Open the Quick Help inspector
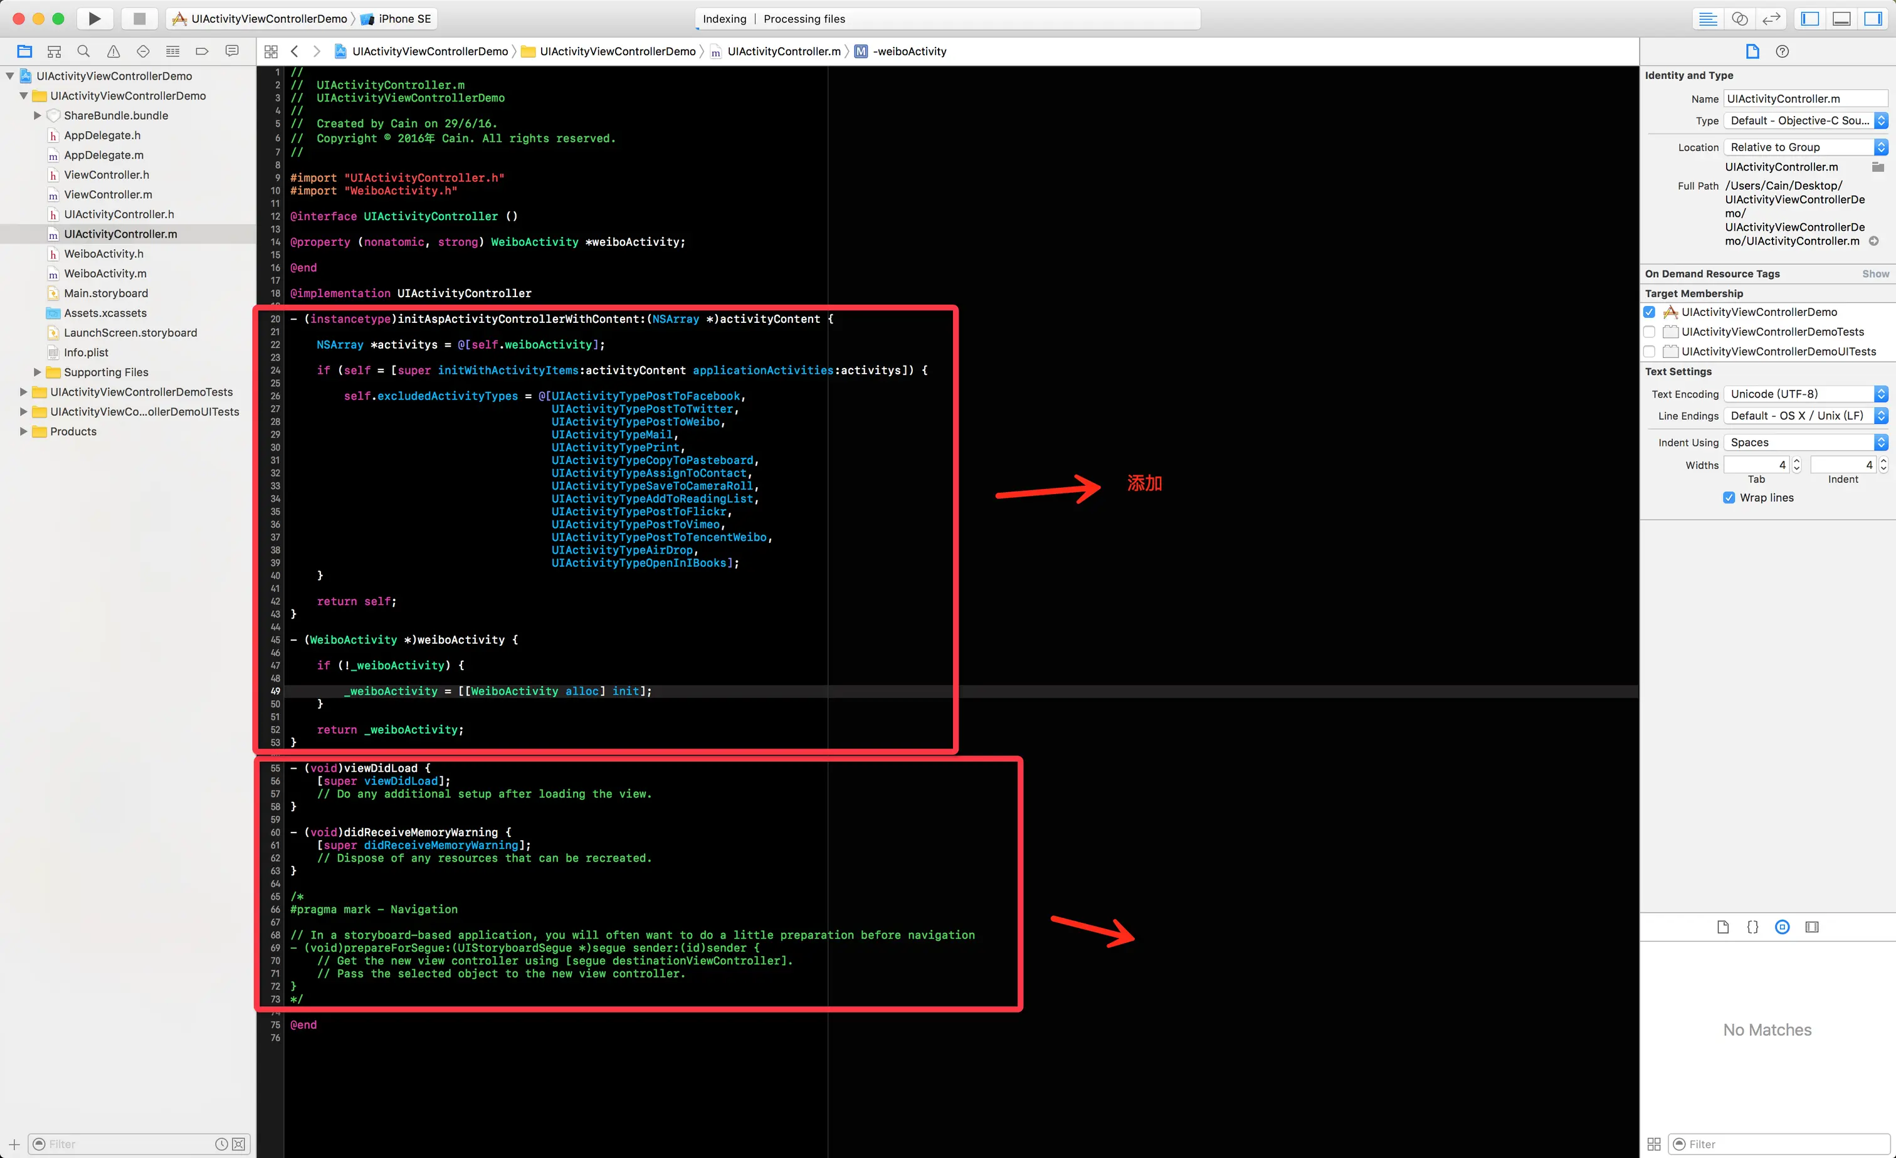 point(1782,51)
